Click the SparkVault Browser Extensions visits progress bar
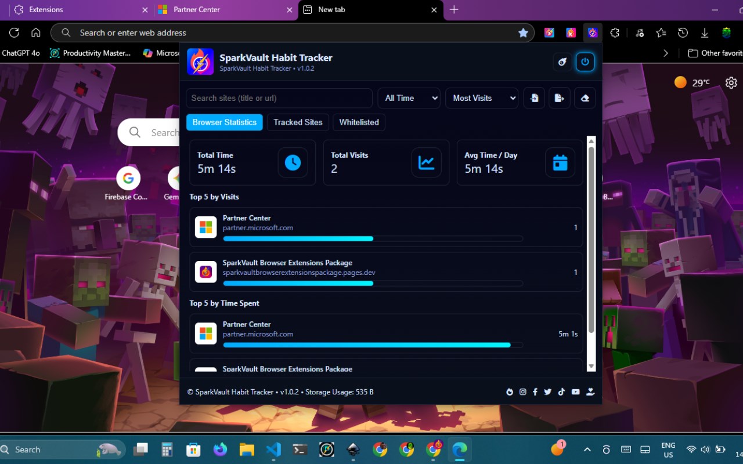Viewport: 743px width, 464px height. (373, 283)
